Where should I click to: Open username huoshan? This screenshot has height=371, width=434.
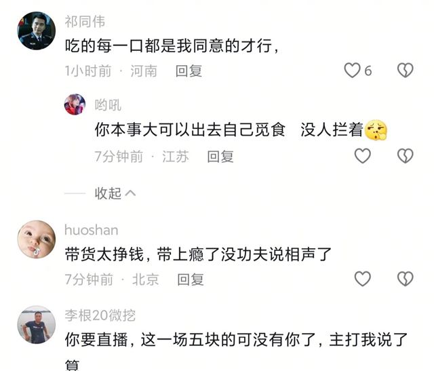(x=92, y=230)
